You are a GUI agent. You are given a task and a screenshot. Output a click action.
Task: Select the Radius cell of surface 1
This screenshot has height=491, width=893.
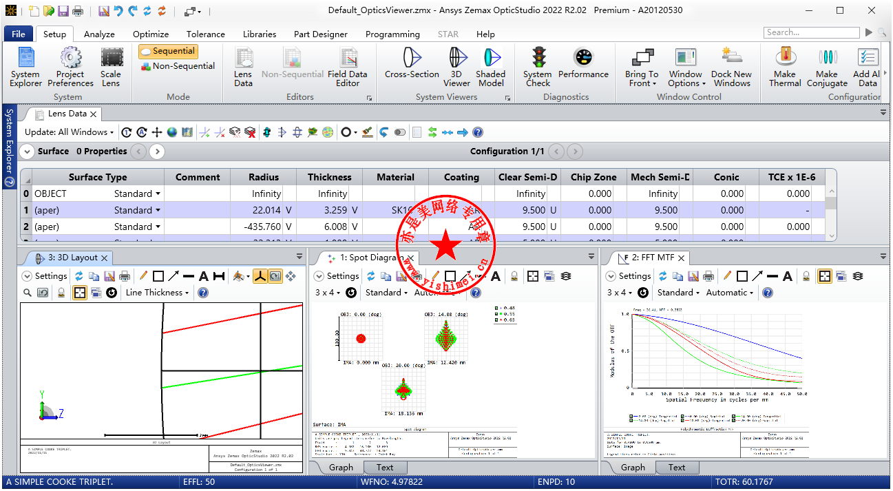pyautogui.click(x=264, y=211)
